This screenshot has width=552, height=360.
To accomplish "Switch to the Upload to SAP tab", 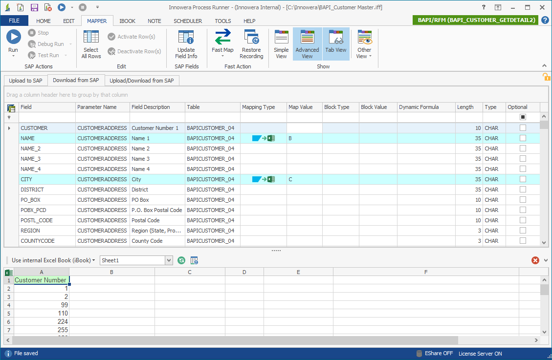I will tap(25, 81).
